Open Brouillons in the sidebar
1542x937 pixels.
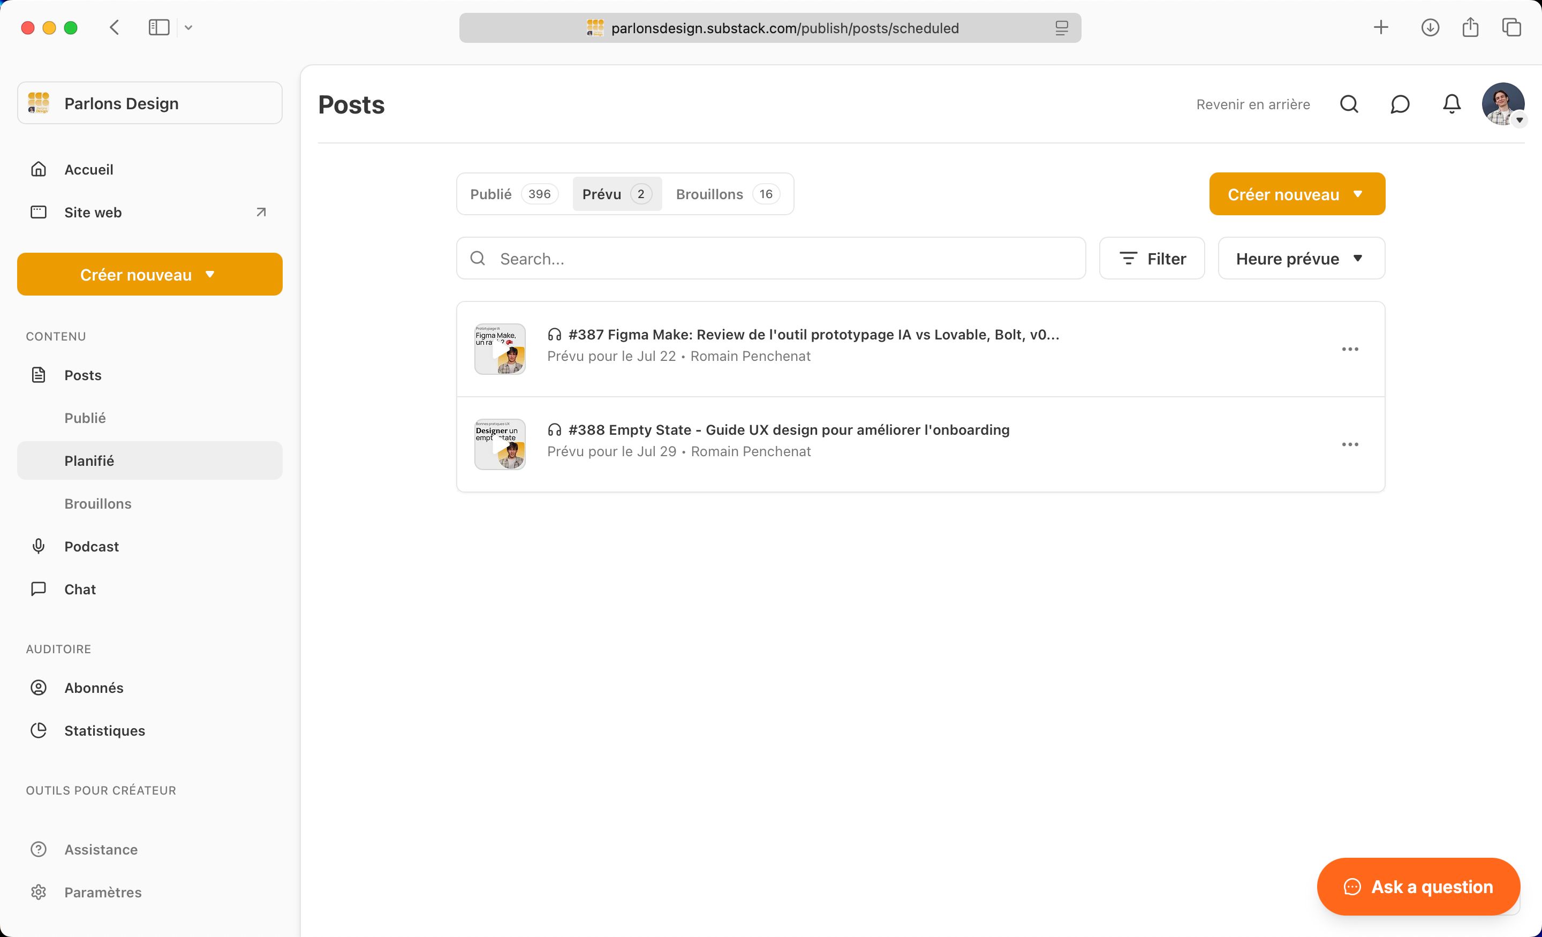[97, 503]
